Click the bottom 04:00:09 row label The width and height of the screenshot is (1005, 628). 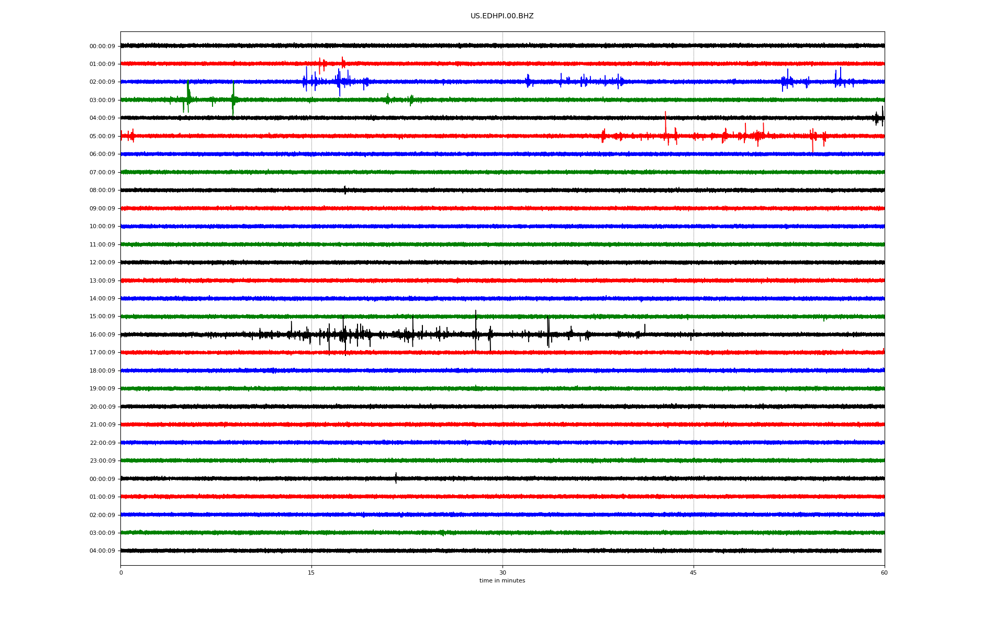102,551
